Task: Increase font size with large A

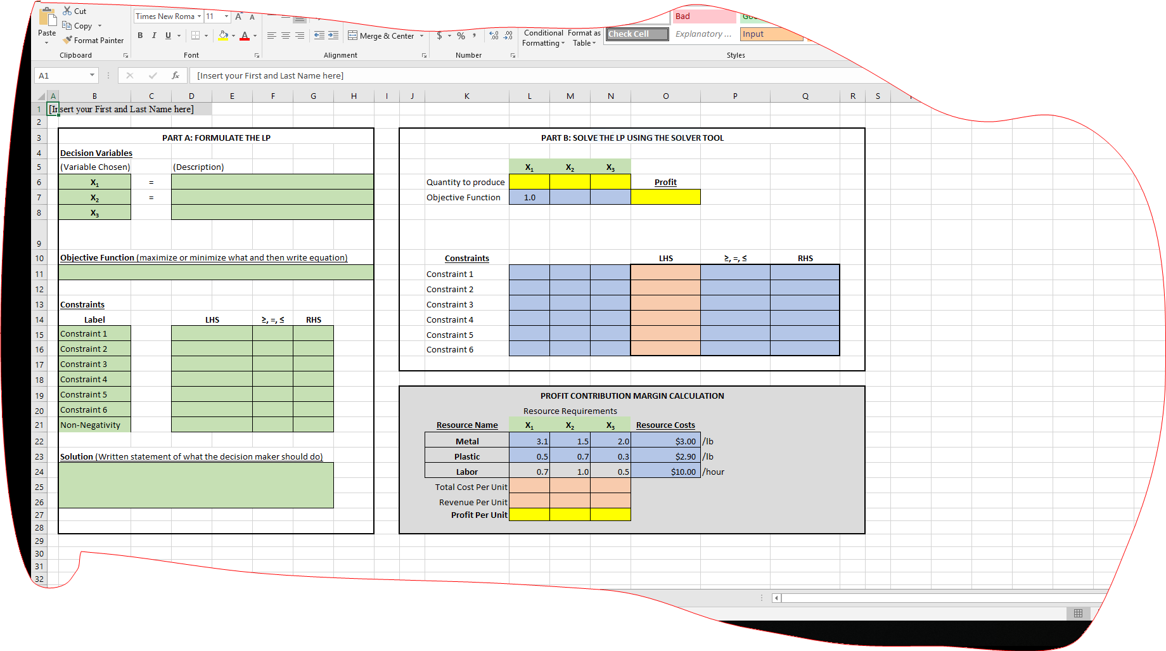Action: 238,16
